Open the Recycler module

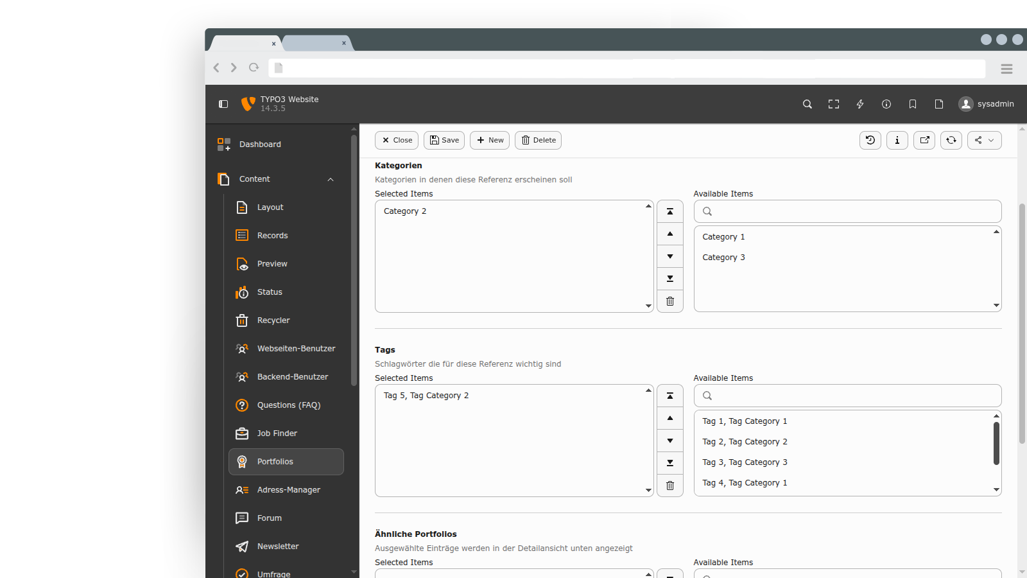286,320
